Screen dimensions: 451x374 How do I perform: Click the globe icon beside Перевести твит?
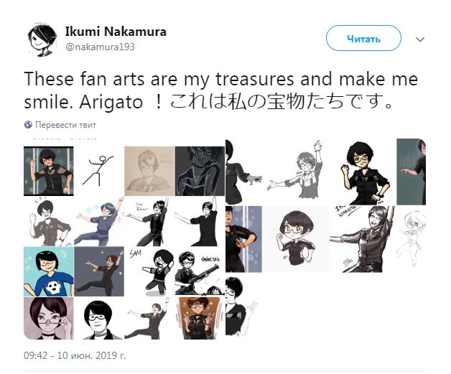coord(28,125)
